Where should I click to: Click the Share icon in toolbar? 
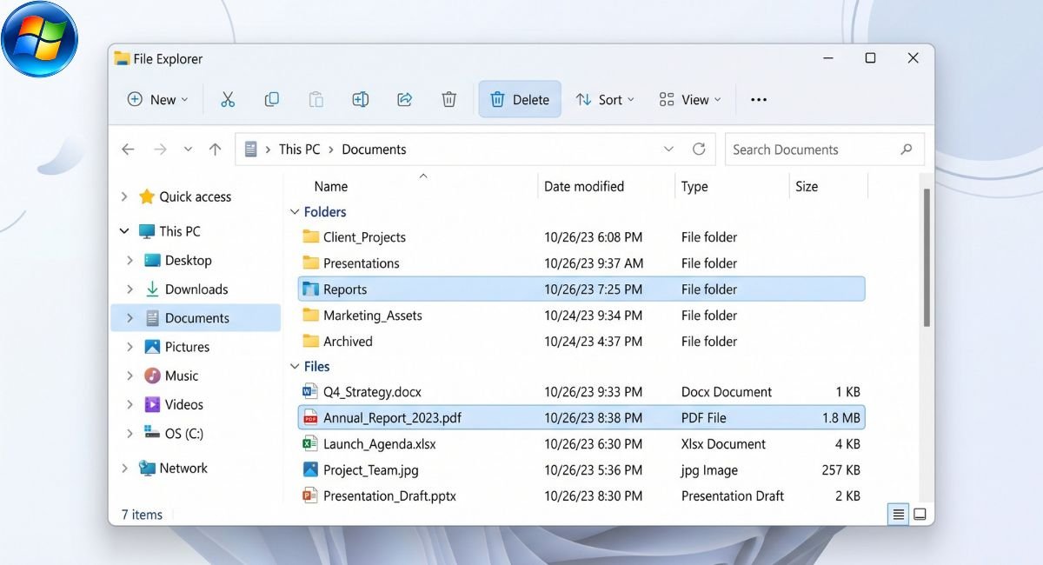tap(404, 100)
